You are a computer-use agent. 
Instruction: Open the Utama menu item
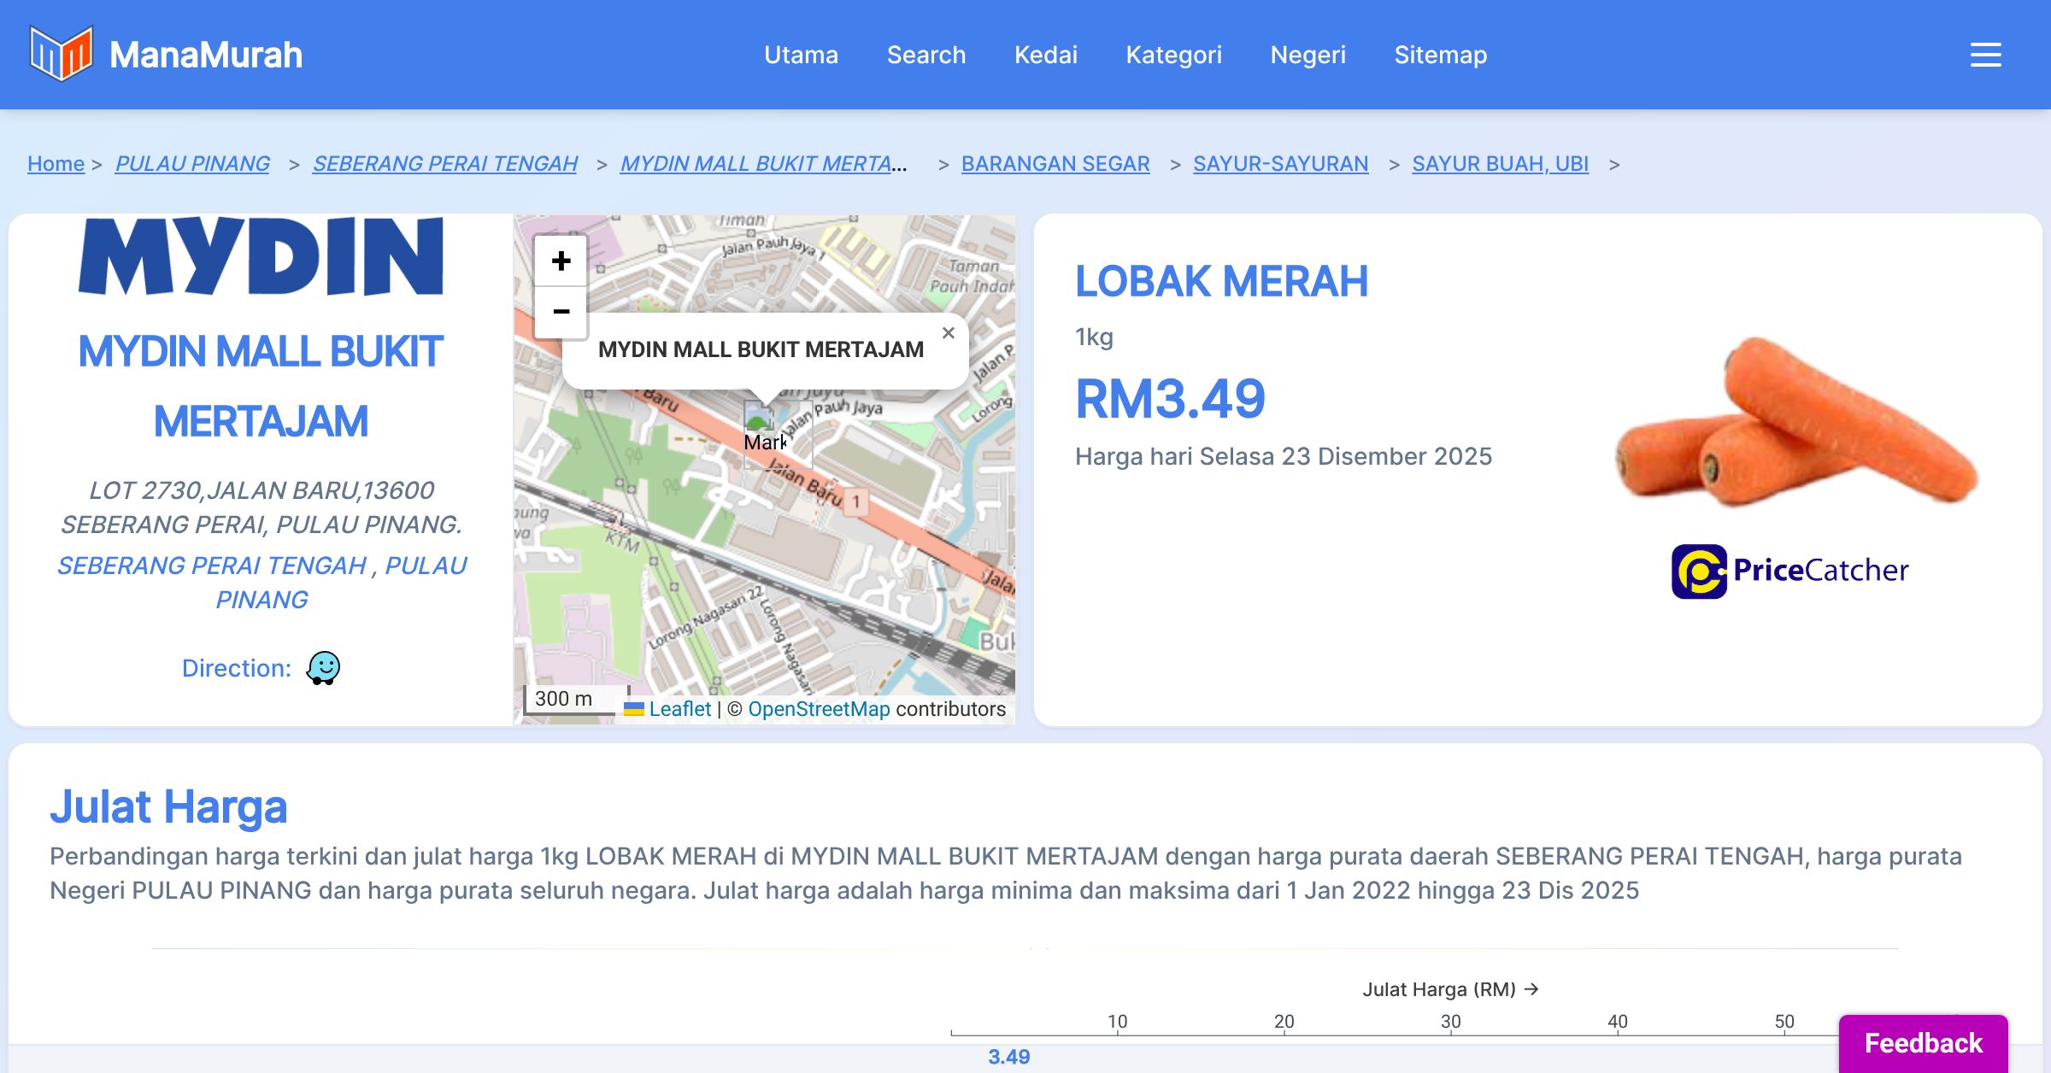[801, 55]
